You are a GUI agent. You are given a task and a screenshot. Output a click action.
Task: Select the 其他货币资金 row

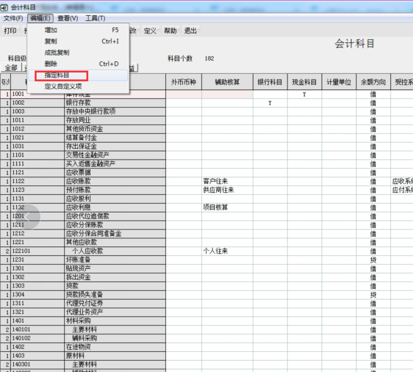coord(115,129)
